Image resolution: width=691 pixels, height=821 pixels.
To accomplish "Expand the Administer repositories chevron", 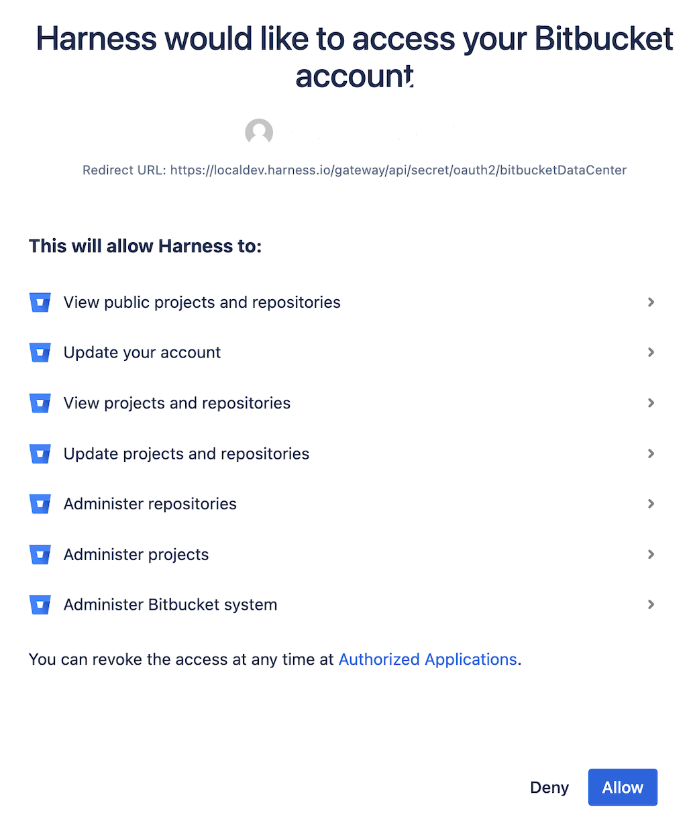I will coord(651,504).
